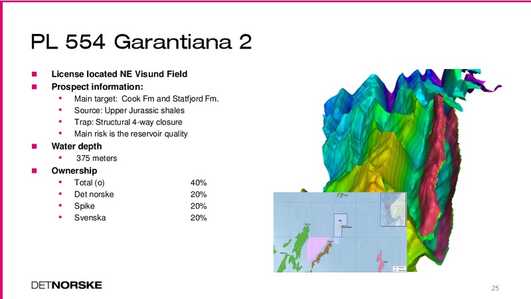Screen dimensions: 531x299
Task: Click the slide title PL 554 Garantiana 2
Action: [x=141, y=42]
